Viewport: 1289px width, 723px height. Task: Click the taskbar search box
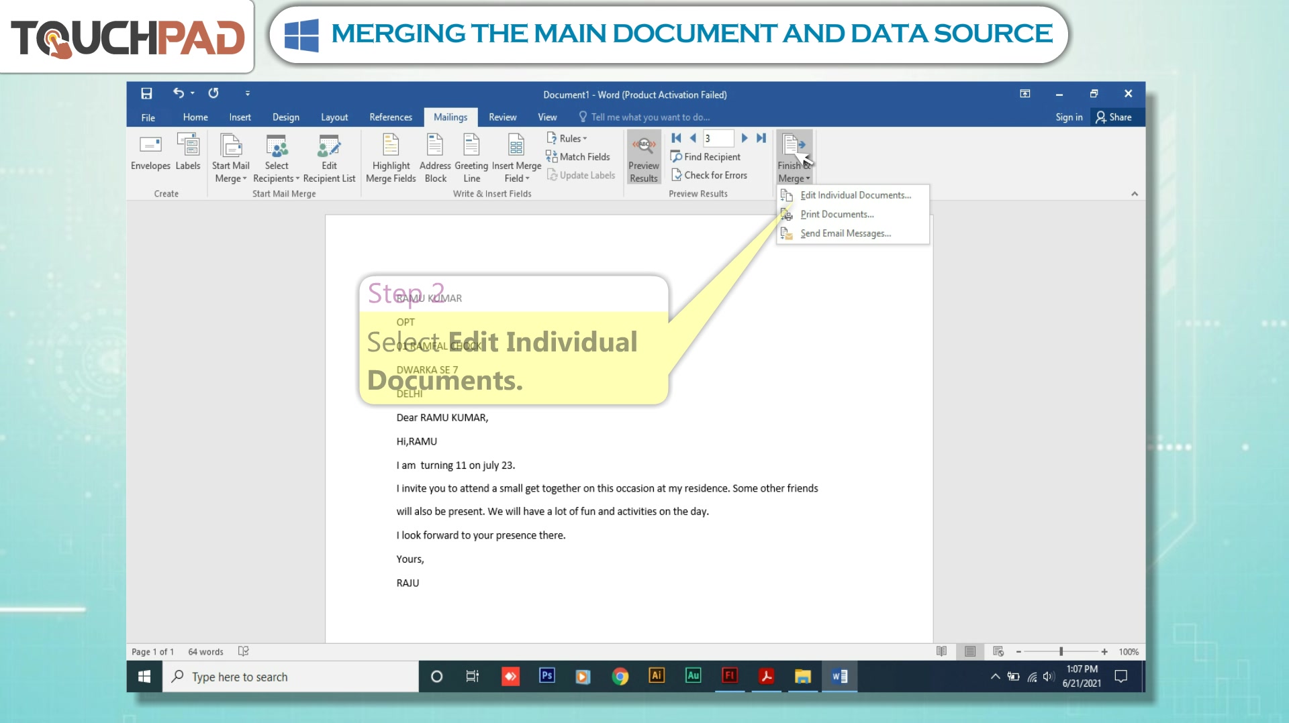point(291,677)
